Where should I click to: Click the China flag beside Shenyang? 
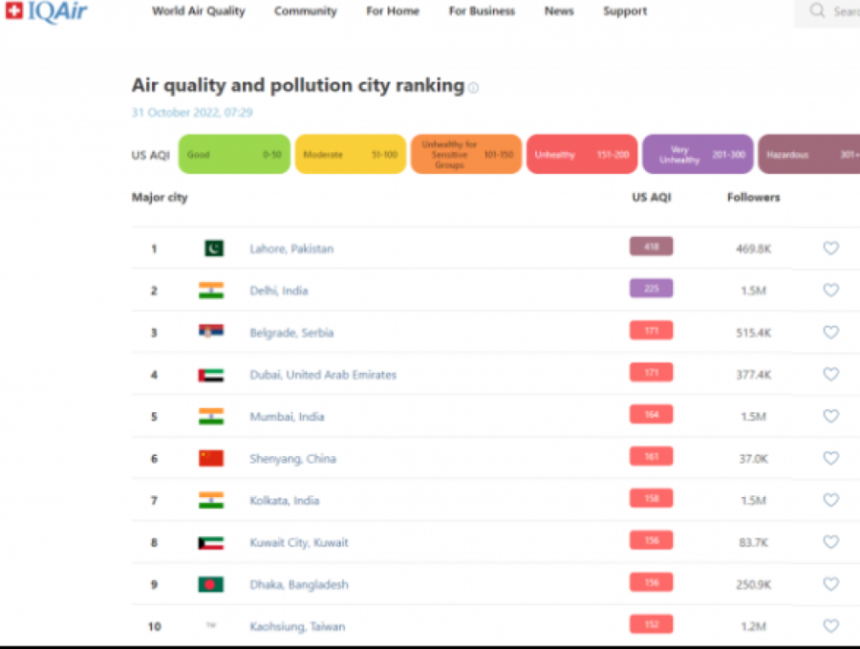(211, 459)
